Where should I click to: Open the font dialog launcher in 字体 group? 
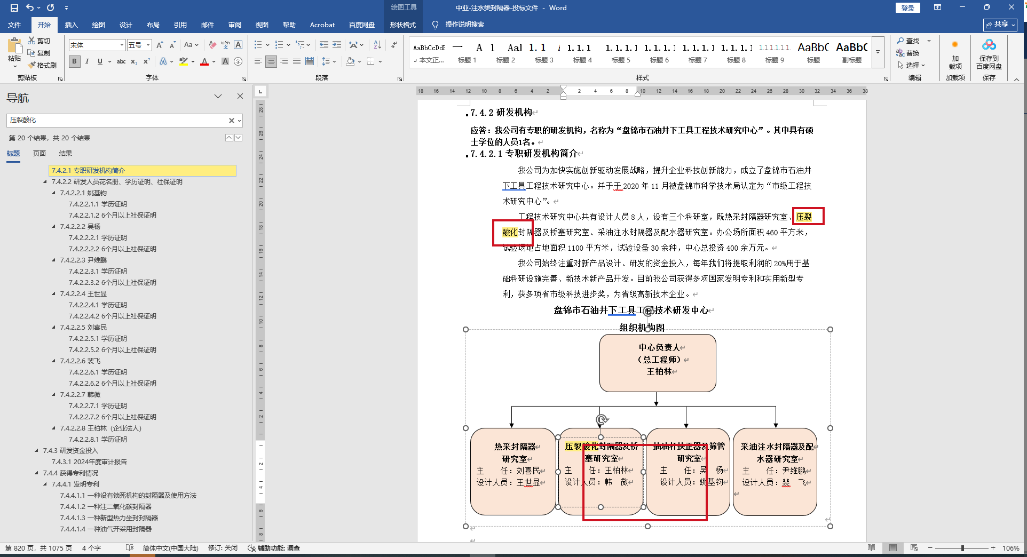(244, 78)
